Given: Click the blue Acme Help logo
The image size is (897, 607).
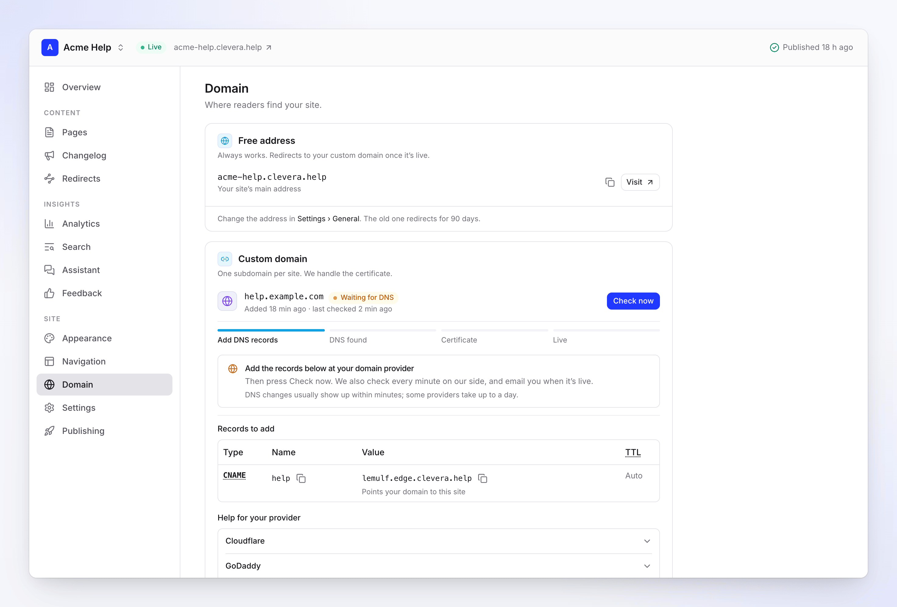Looking at the screenshot, I should tap(50, 48).
